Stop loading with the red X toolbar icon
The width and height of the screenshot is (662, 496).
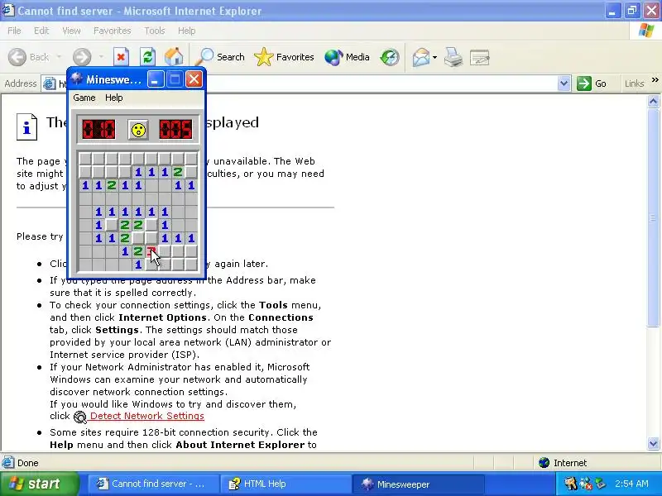point(121,57)
